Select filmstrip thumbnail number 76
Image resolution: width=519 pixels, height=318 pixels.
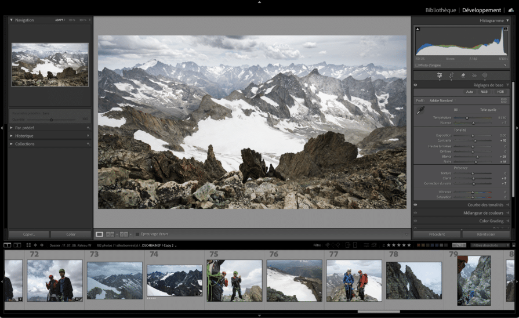point(295,281)
